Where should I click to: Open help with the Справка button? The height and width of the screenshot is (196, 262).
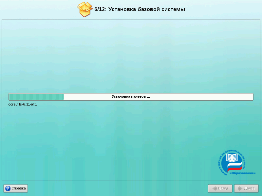16,188
